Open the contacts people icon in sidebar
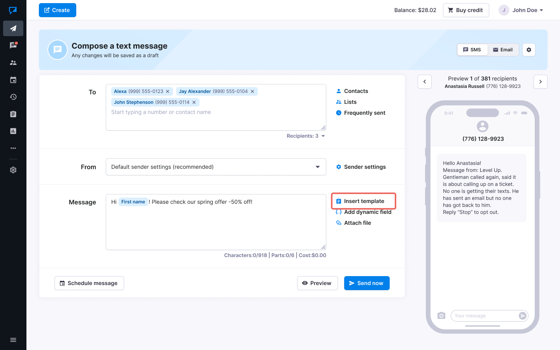Viewport: 560px width, 350px height. tap(13, 63)
